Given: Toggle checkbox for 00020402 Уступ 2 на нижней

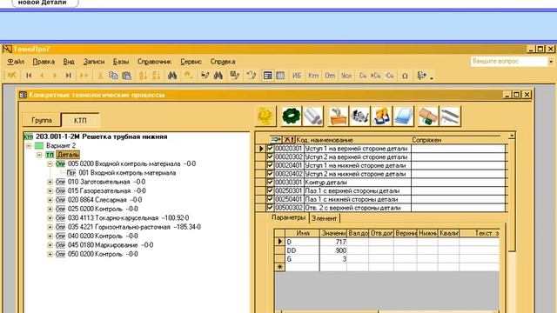Looking at the screenshot, I should click(270, 174).
